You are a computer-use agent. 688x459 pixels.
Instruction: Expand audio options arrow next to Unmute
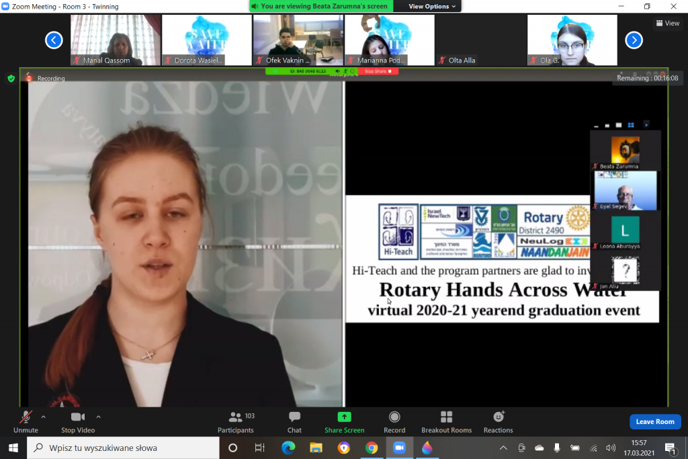coord(44,417)
